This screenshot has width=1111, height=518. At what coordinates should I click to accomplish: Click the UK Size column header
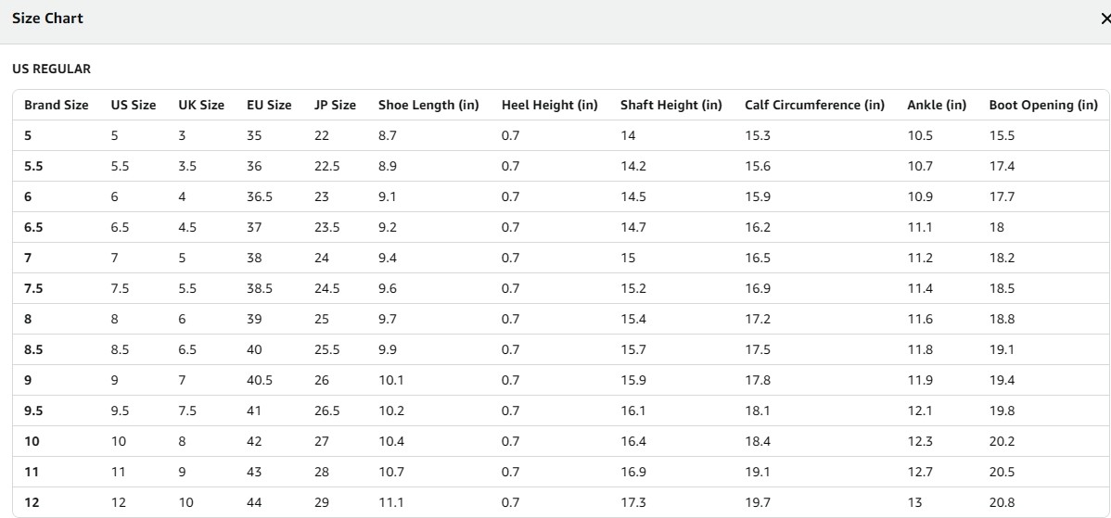(x=201, y=105)
